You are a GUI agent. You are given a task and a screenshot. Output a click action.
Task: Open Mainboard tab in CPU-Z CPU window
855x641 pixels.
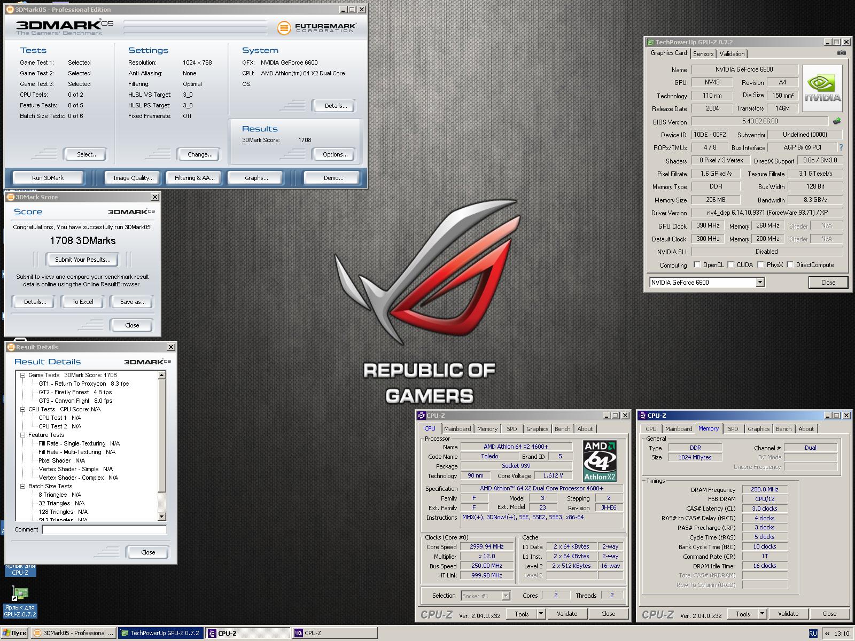pyautogui.click(x=457, y=429)
